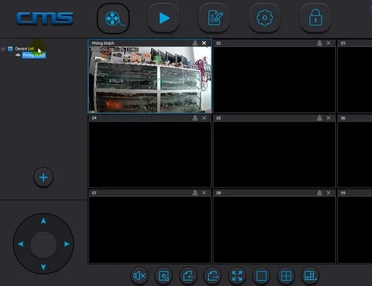Click the round plus add device button
Image resolution: width=372 pixels, height=286 pixels.
pyautogui.click(x=43, y=177)
